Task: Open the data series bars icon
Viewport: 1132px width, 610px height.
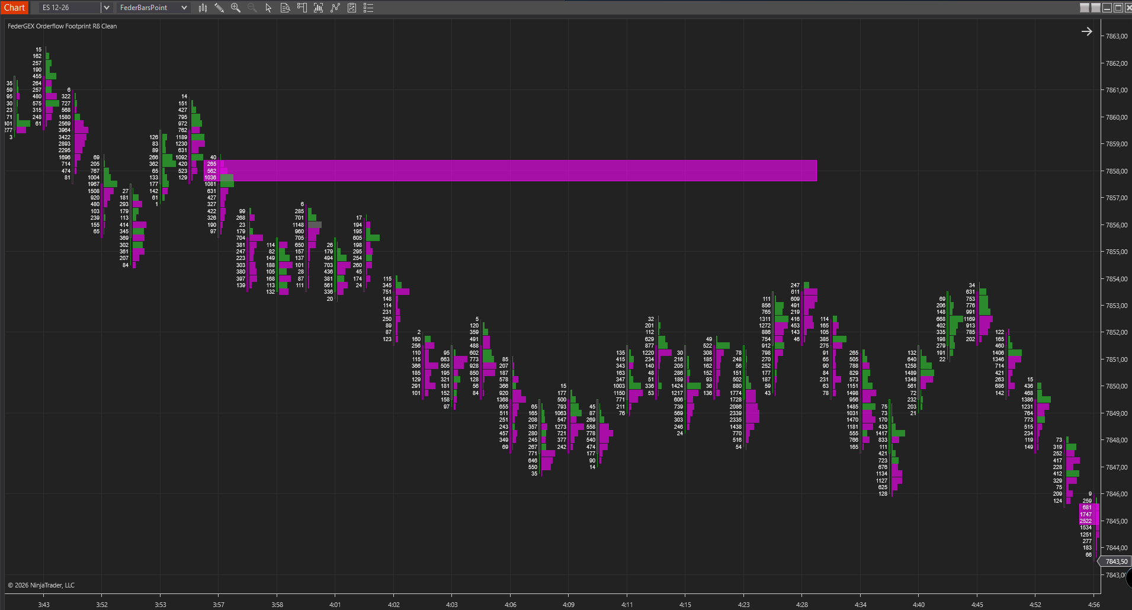Action: click(318, 8)
